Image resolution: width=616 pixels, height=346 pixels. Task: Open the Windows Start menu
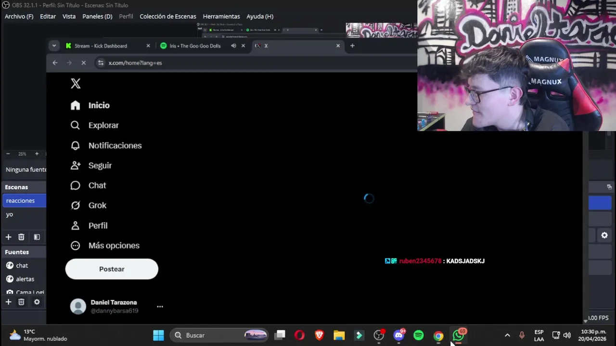coord(158,335)
